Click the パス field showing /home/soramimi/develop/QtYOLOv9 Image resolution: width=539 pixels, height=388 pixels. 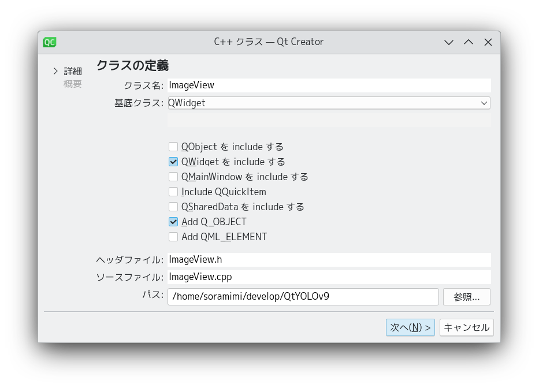(x=303, y=297)
